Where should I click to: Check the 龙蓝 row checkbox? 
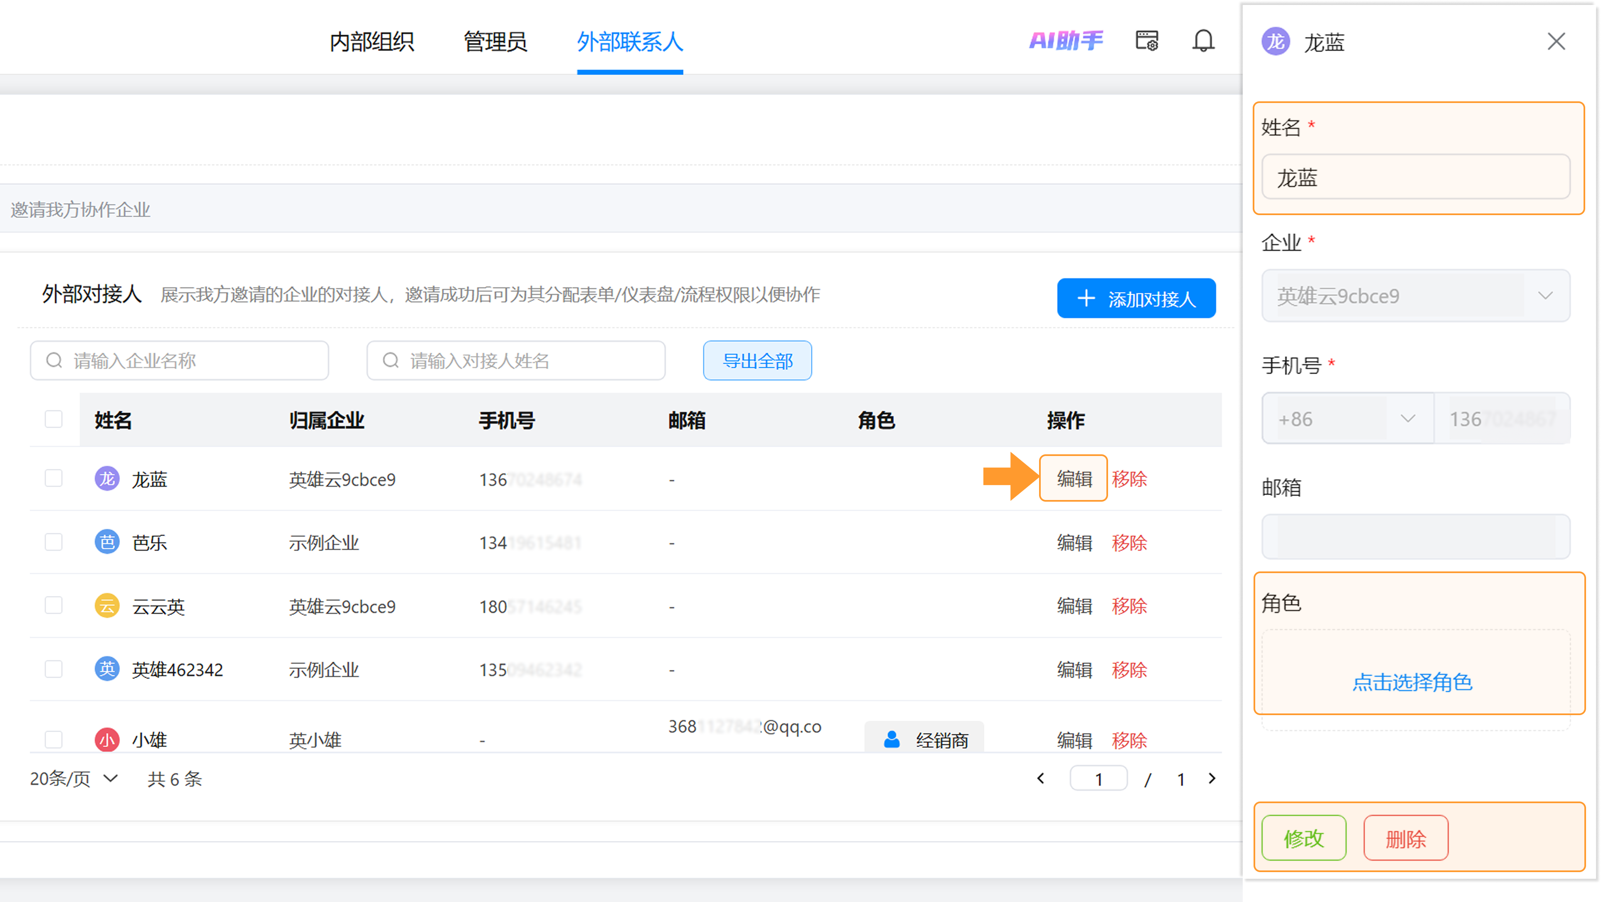pos(54,478)
